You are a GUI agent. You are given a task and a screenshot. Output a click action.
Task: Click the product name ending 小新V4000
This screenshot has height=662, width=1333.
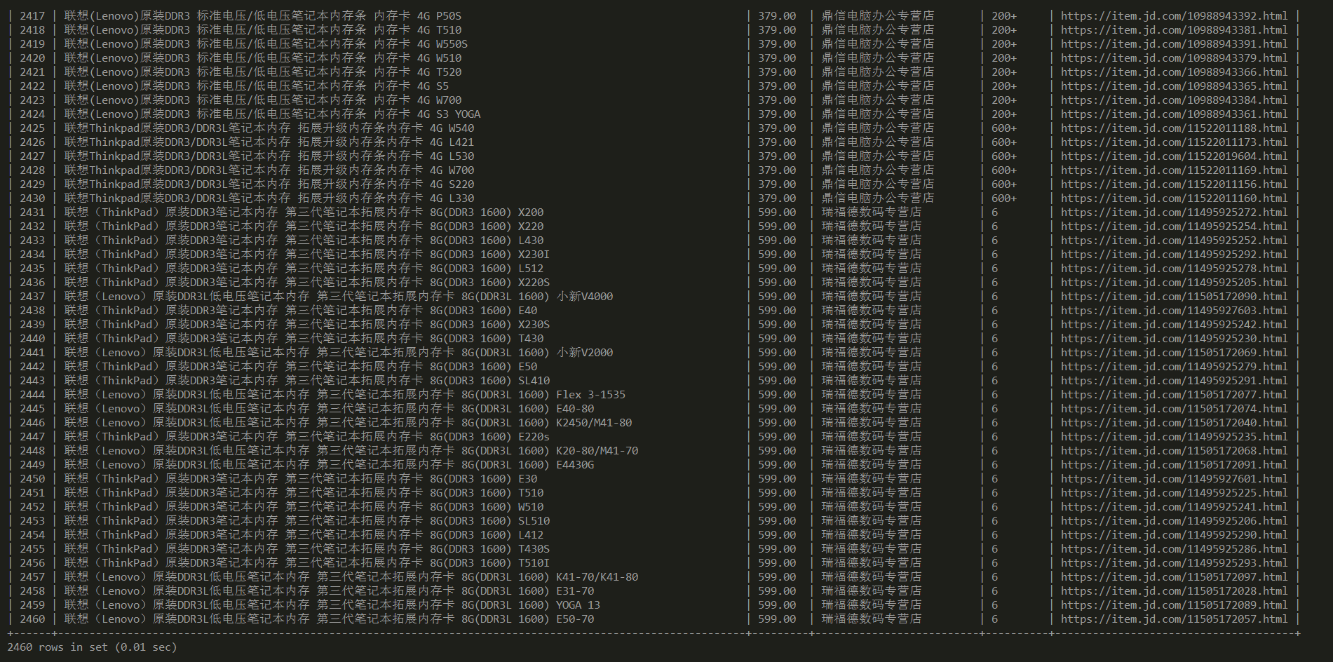pos(339,296)
